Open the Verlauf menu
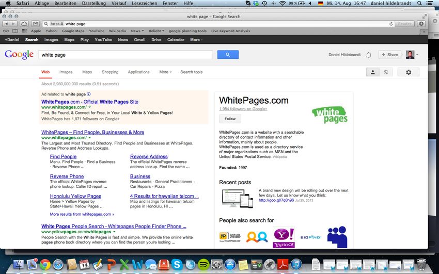The image size is (439, 274). [x=119, y=4]
